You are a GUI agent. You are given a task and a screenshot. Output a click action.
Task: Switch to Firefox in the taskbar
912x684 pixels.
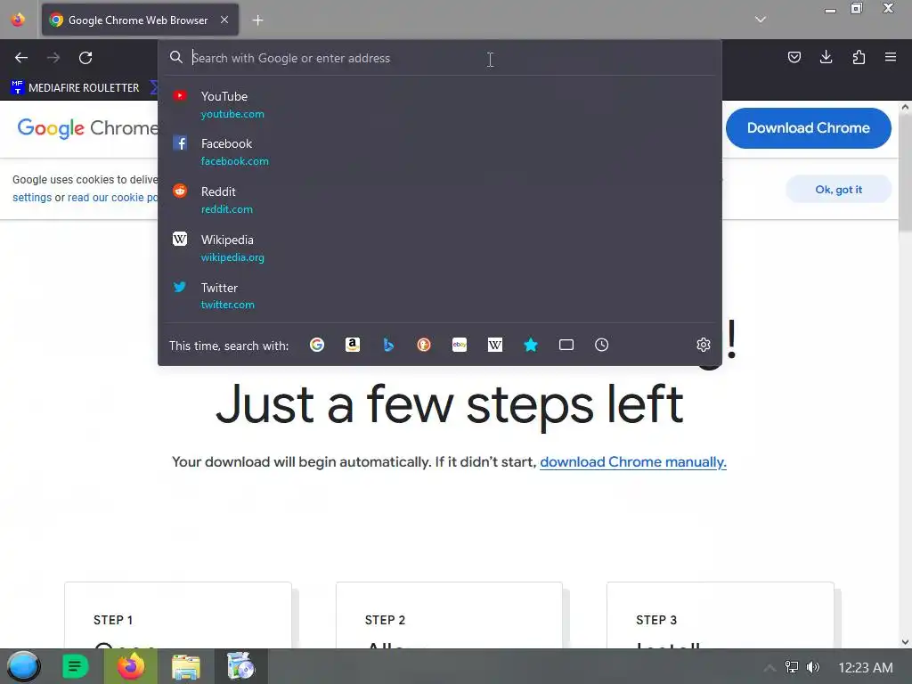pyautogui.click(x=130, y=666)
